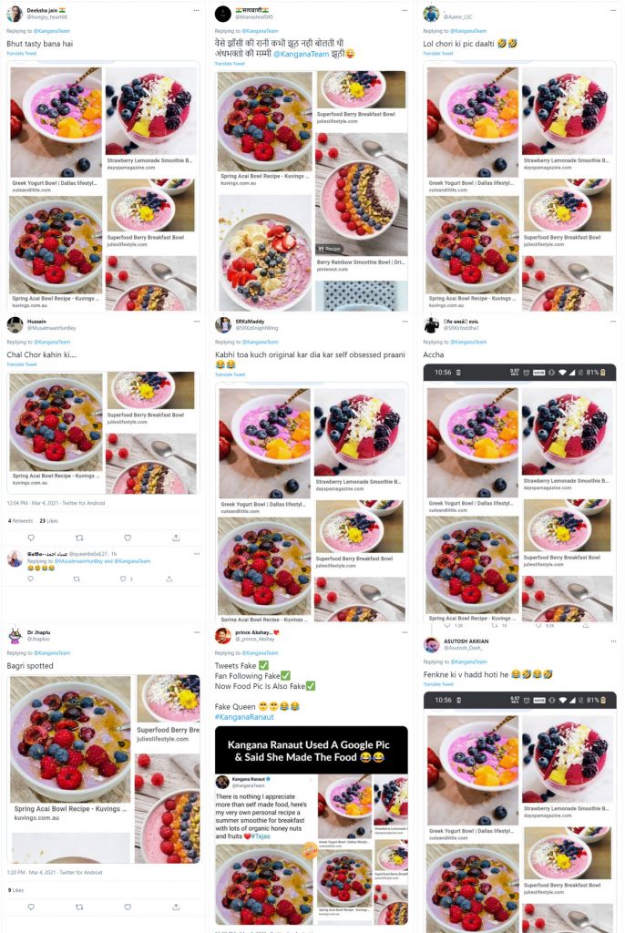Open the @KanganaTeam mention in the Hindi tweet text
The height and width of the screenshot is (933, 625).
tap(302, 54)
